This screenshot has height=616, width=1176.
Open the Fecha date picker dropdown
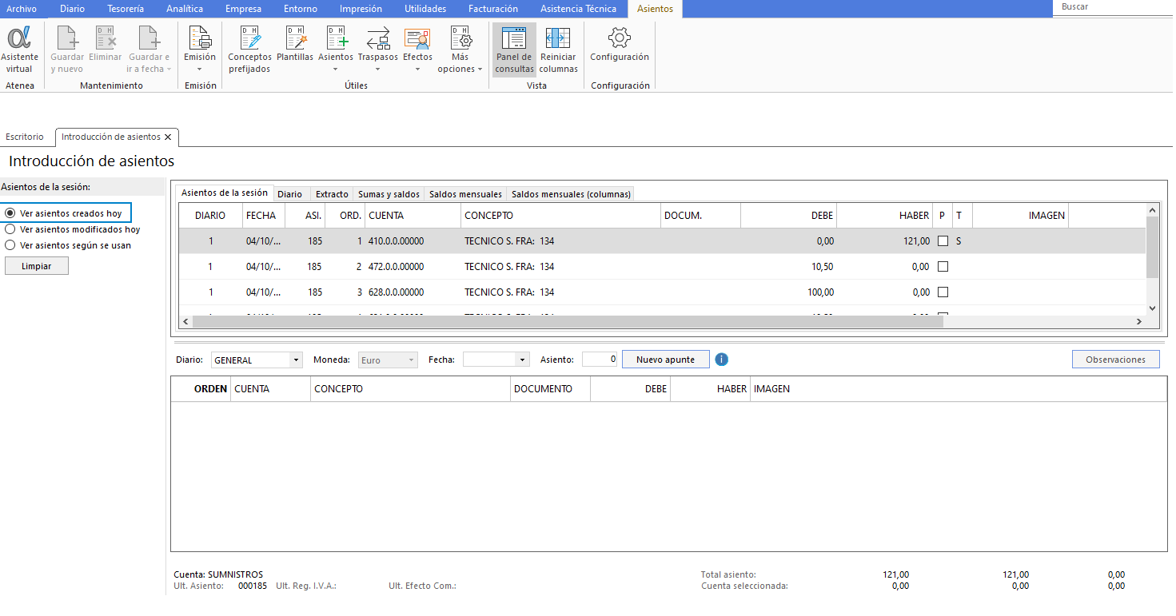coord(523,360)
